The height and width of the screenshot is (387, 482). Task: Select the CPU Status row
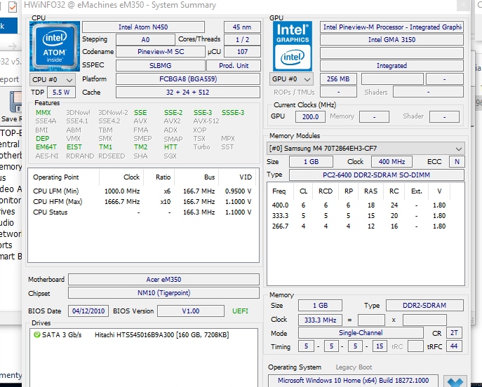pyautogui.click(x=143, y=212)
